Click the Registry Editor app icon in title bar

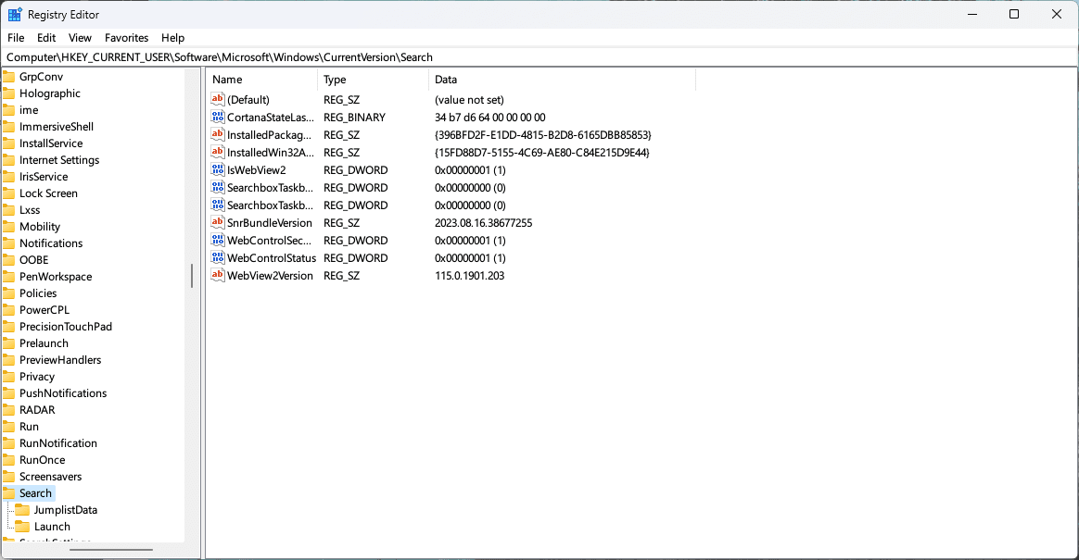point(15,15)
